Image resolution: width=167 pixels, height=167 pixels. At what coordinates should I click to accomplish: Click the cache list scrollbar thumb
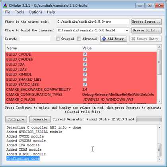[x=159, y=62]
